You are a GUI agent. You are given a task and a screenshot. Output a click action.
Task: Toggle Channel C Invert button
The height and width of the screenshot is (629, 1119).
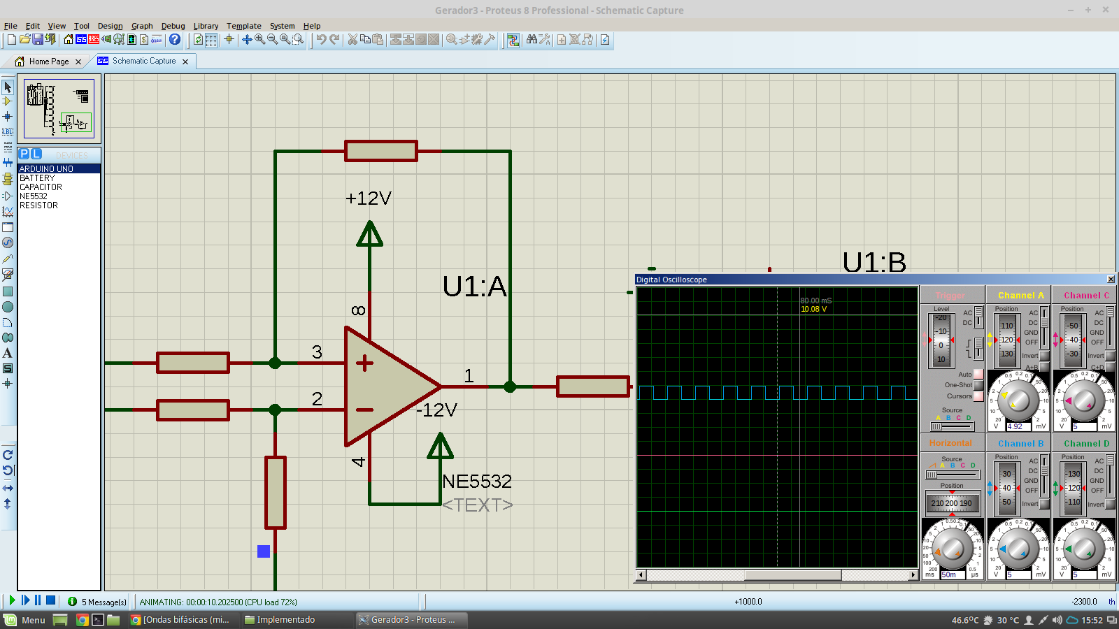[x=1110, y=356]
